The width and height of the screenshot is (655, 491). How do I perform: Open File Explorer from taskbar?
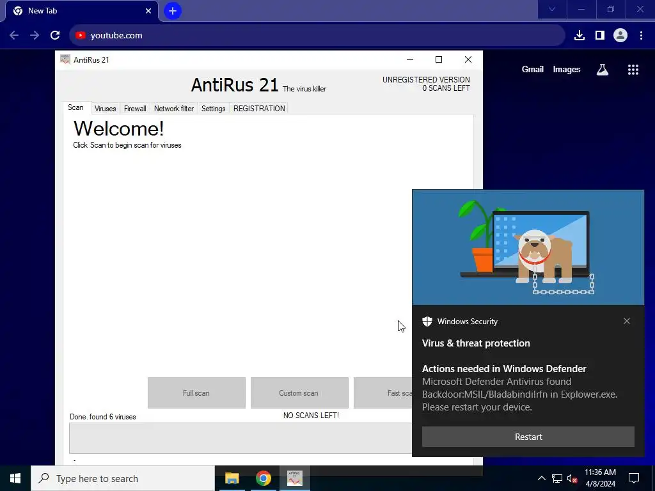click(x=232, y=478)
